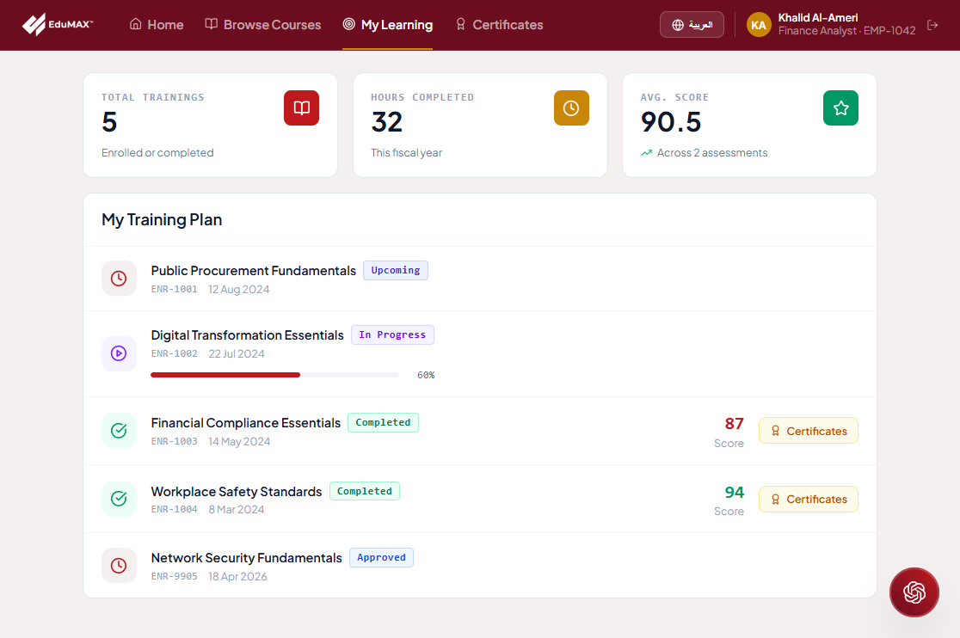The width and height of the screenshot is (960, 638).
Task: Open Network Security Fundamentals course title
Action: (246, 558)
